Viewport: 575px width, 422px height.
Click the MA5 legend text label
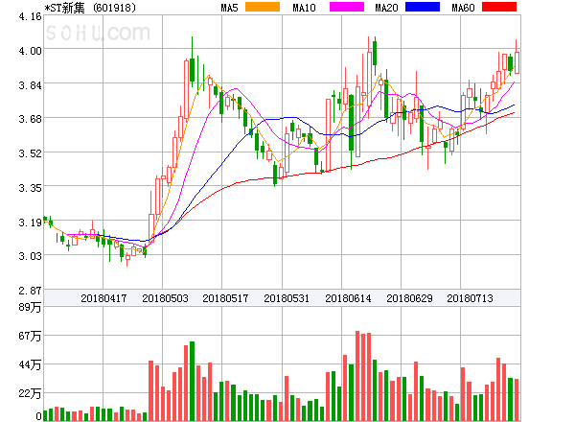coord(229,8)
